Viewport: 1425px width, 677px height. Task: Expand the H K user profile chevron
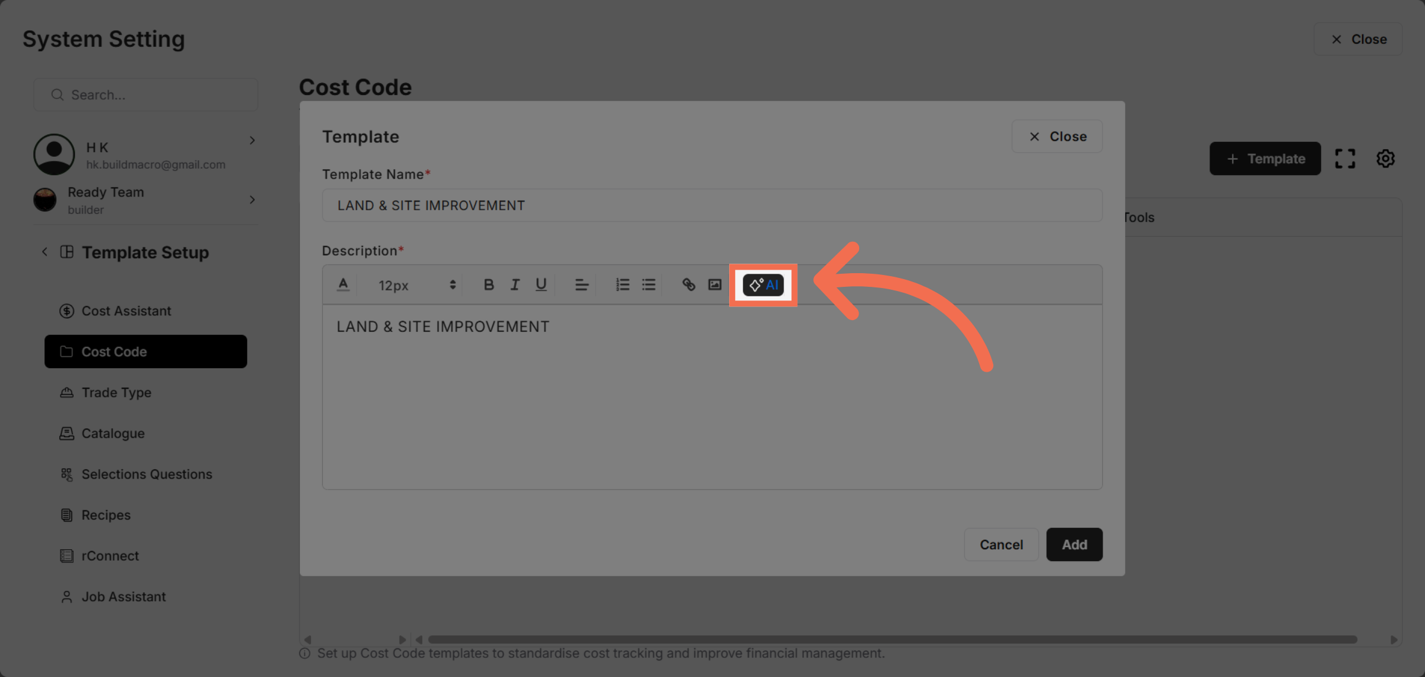pos(252,141)
